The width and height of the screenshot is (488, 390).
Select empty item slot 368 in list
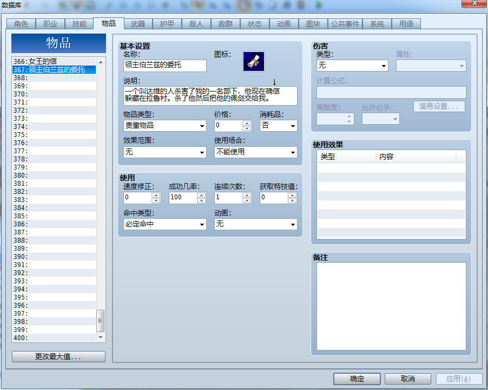pyautogui.click(x=54, y=77)
